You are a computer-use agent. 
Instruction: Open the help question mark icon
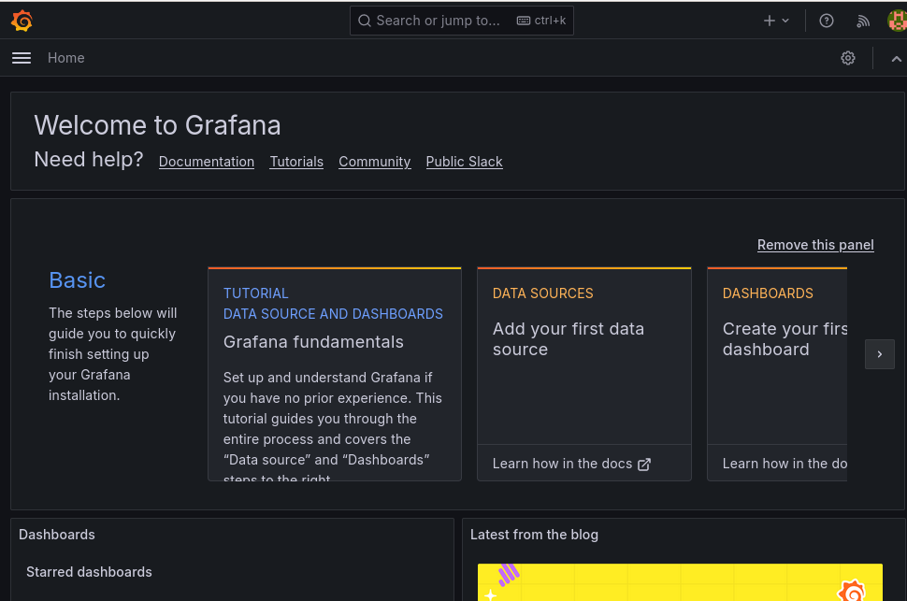[826, 21]
